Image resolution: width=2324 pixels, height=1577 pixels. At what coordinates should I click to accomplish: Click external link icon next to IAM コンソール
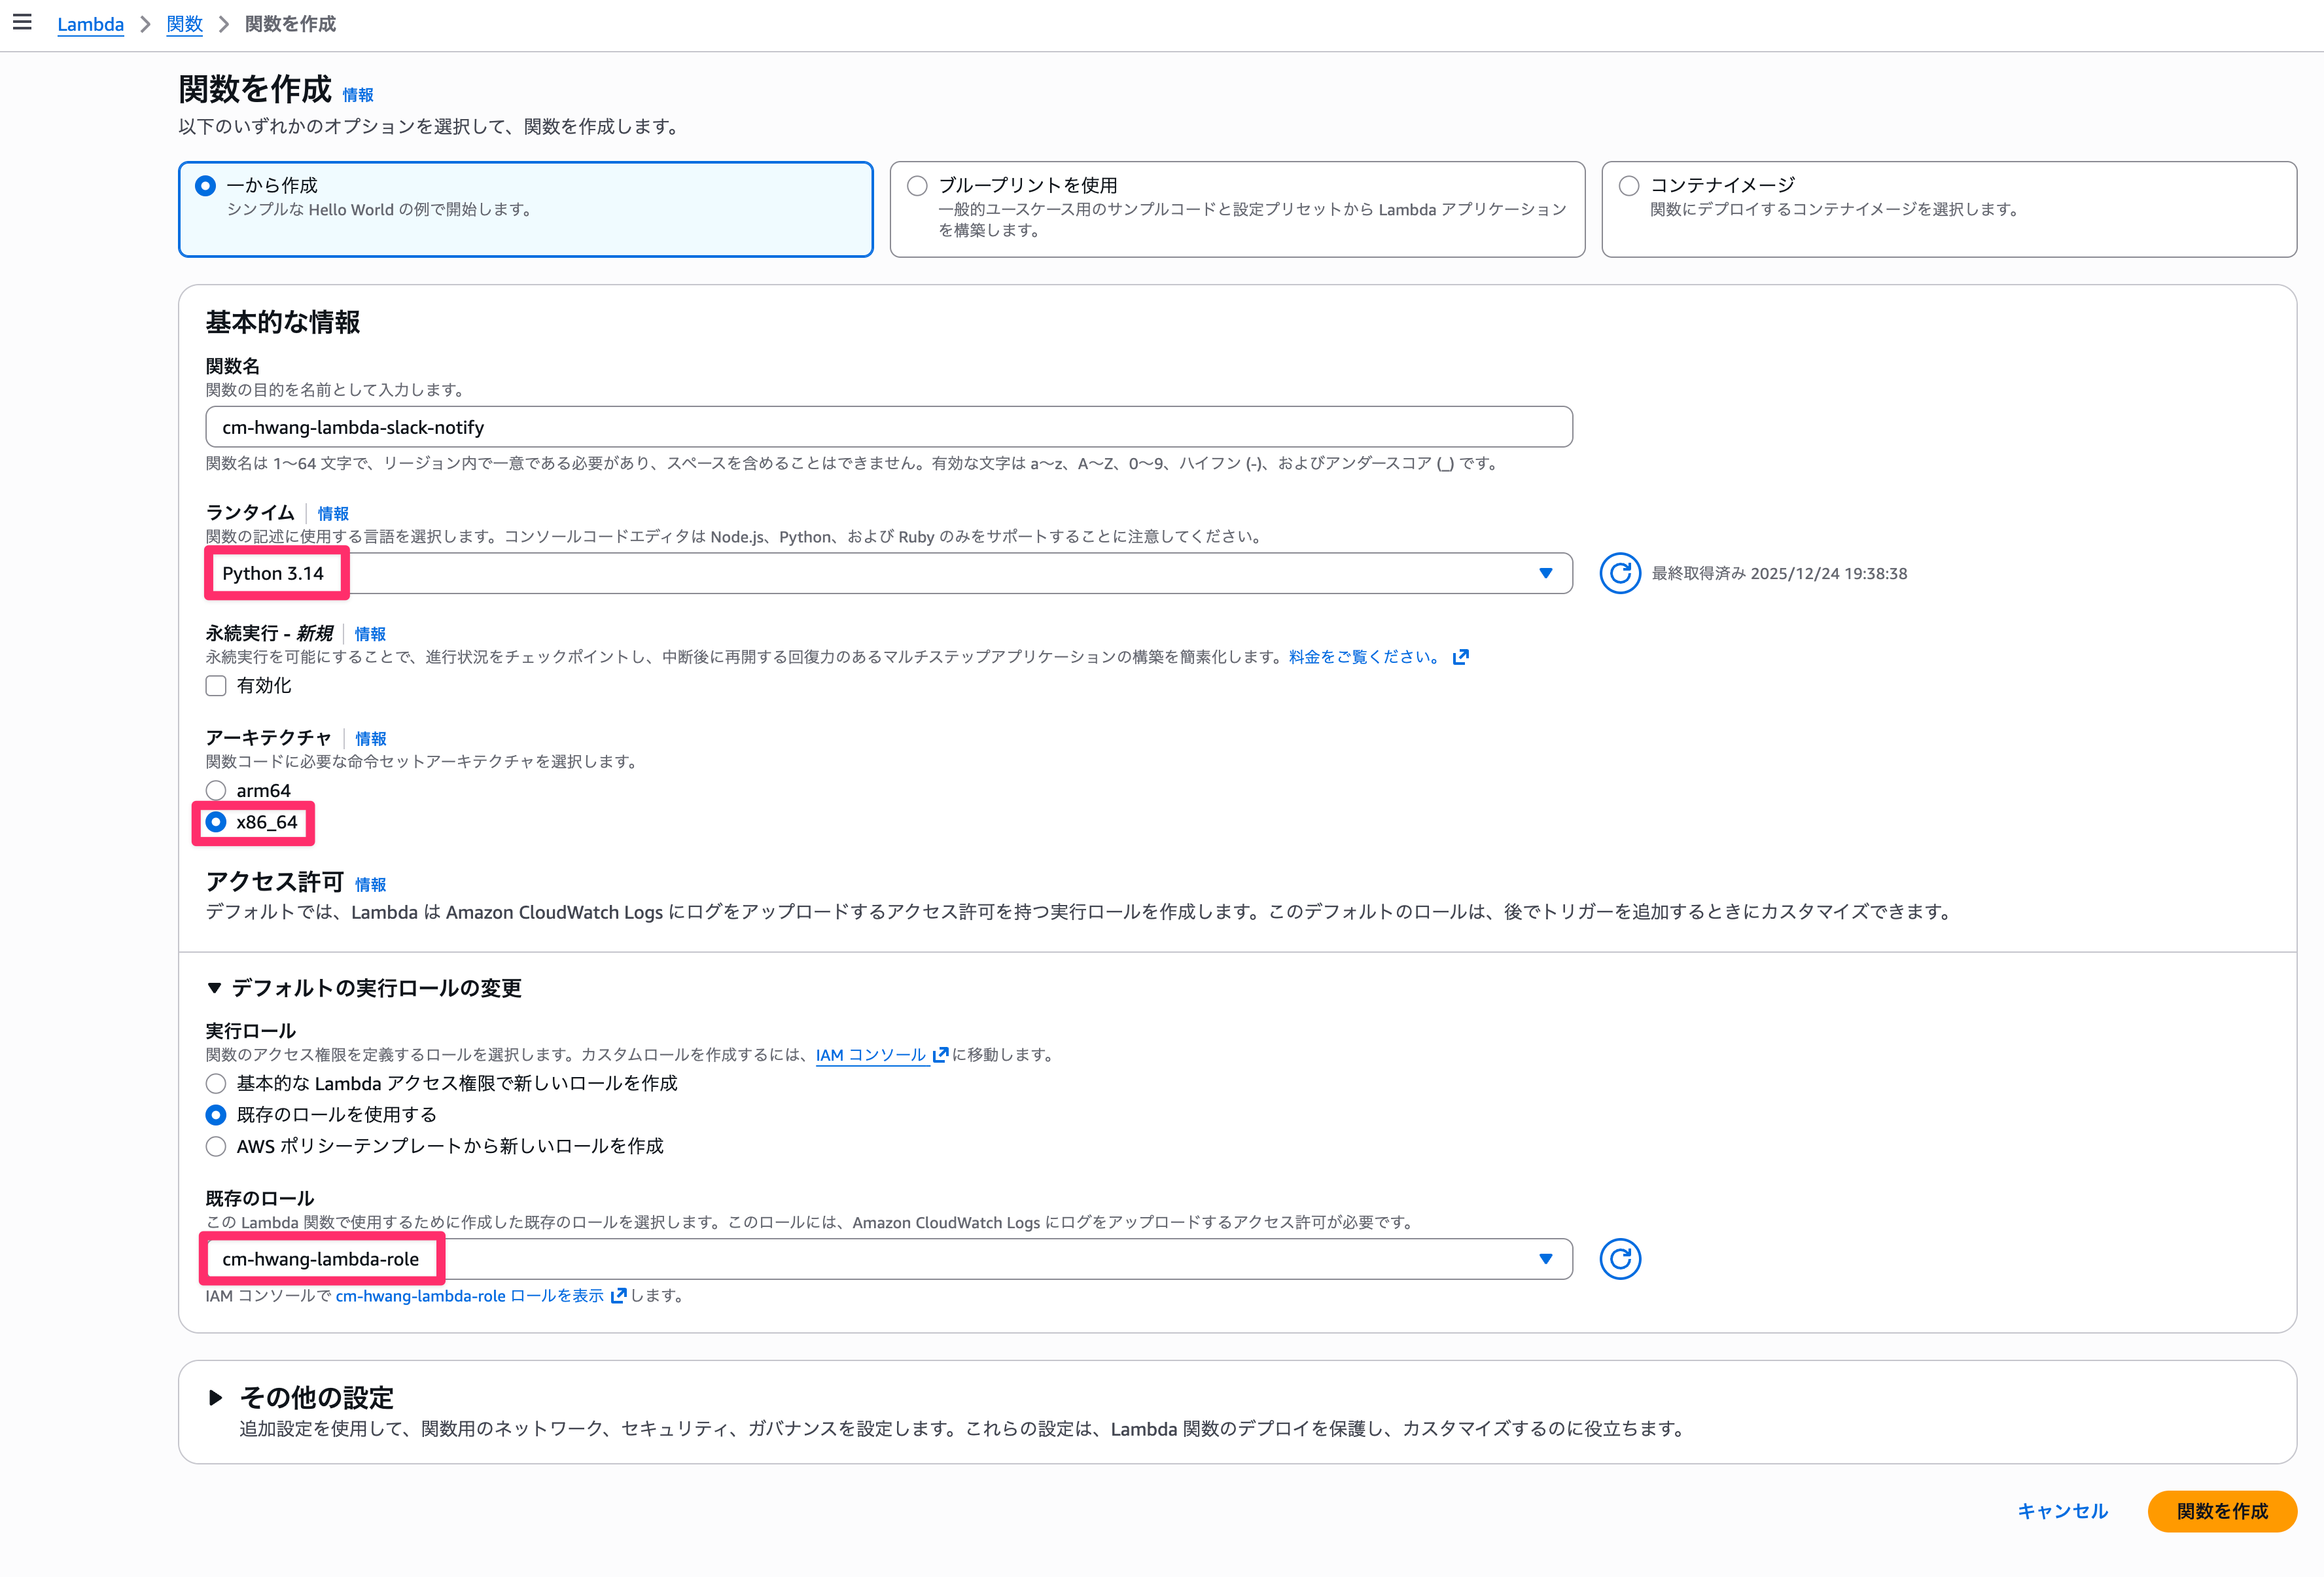940,1055
